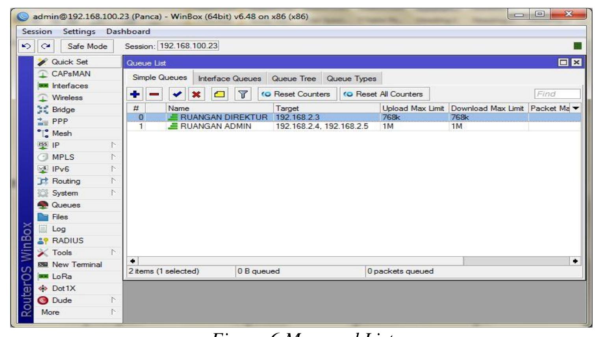Switch to the Interface Queues tab
Screen dimensions: 595x337
[x=230, y=78]
